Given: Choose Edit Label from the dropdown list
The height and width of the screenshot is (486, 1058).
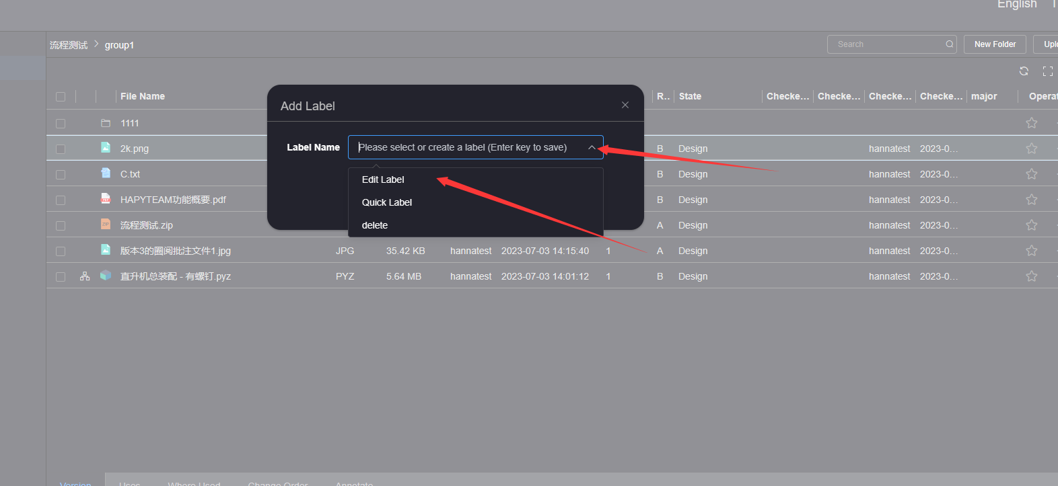Looking at the screenshot, I should pyautogui.click(x=475, y=179).
